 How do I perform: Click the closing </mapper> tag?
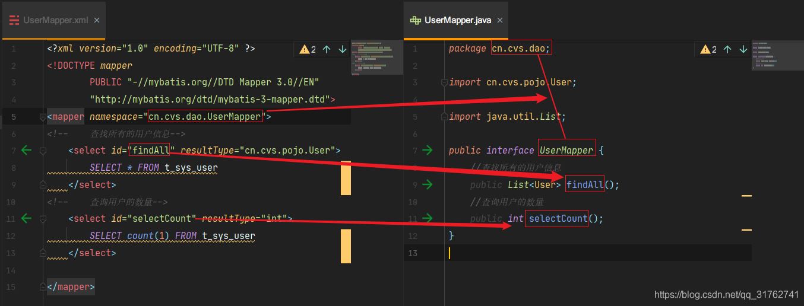[71, 287]
